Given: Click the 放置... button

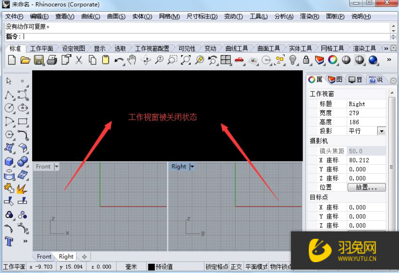Looking at the screenshot, I should click(366, 187).
